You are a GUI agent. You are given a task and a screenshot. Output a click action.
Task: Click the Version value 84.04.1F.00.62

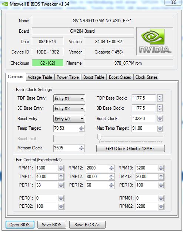(109, 42)
